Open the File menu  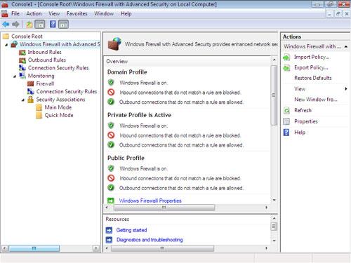click(15, 13)
